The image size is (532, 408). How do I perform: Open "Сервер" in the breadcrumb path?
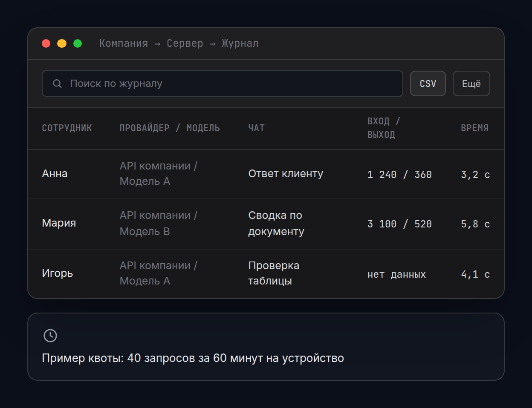click(x=185, y=43)
